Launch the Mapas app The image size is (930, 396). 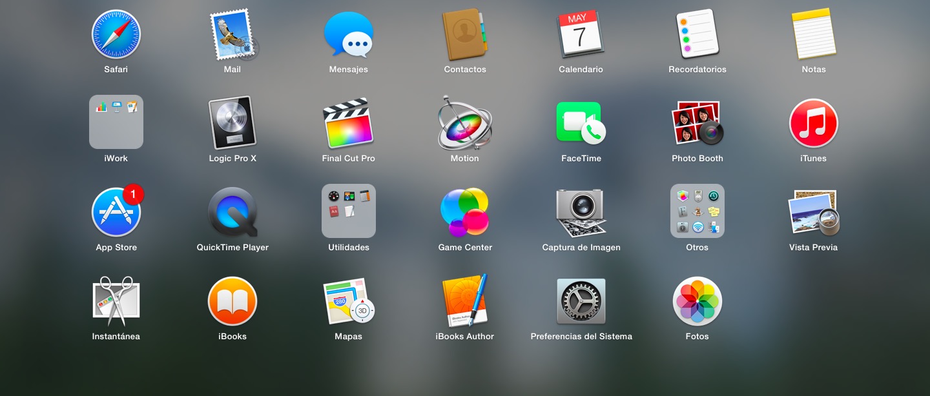click(x=349, y=301)
